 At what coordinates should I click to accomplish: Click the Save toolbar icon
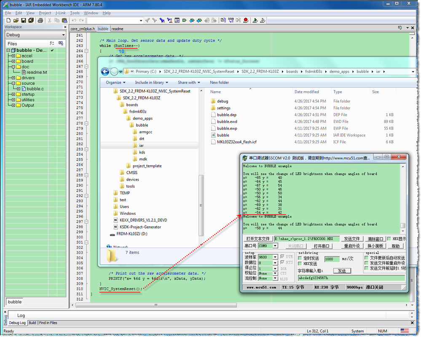point(23,20)
